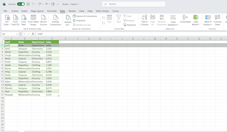This screenshot has width=227, height=132.
Task: Open Recent Sources
Action: point(43,20)
